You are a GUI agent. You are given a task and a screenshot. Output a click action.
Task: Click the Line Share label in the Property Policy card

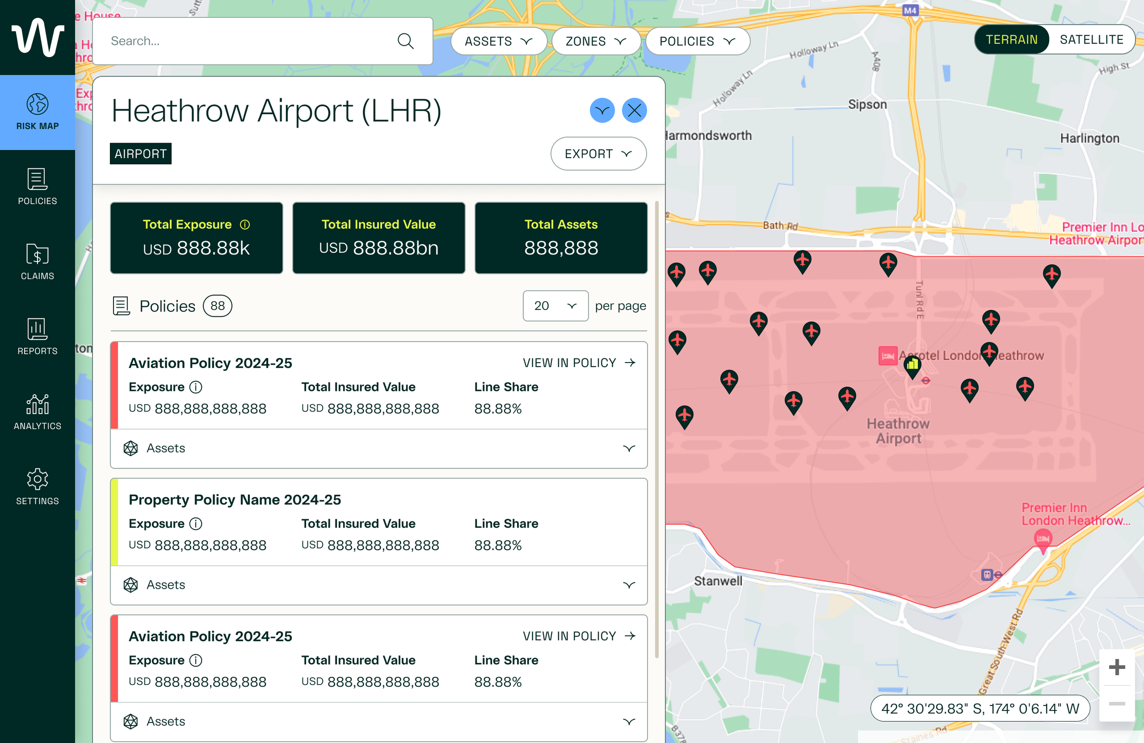point(506,524)
